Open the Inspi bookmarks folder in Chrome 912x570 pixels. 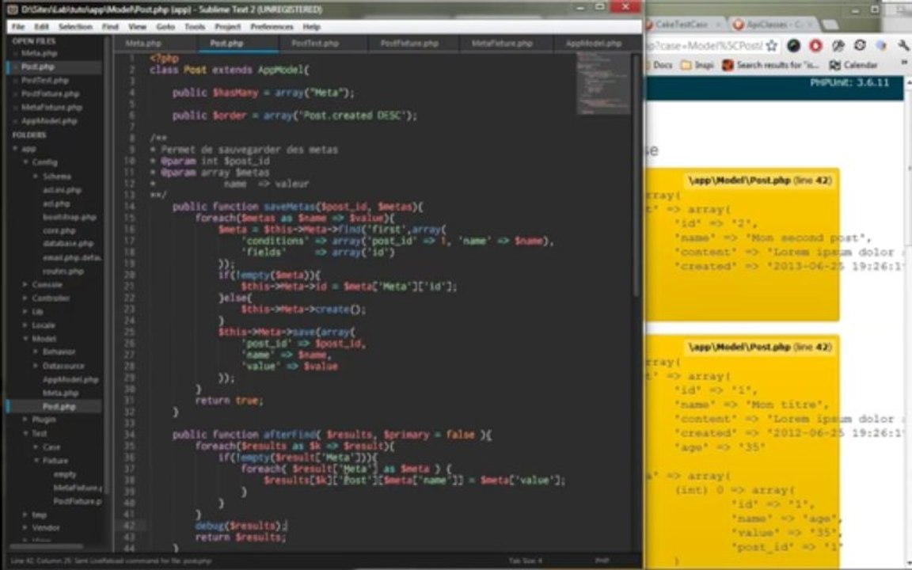click(697, 65)
